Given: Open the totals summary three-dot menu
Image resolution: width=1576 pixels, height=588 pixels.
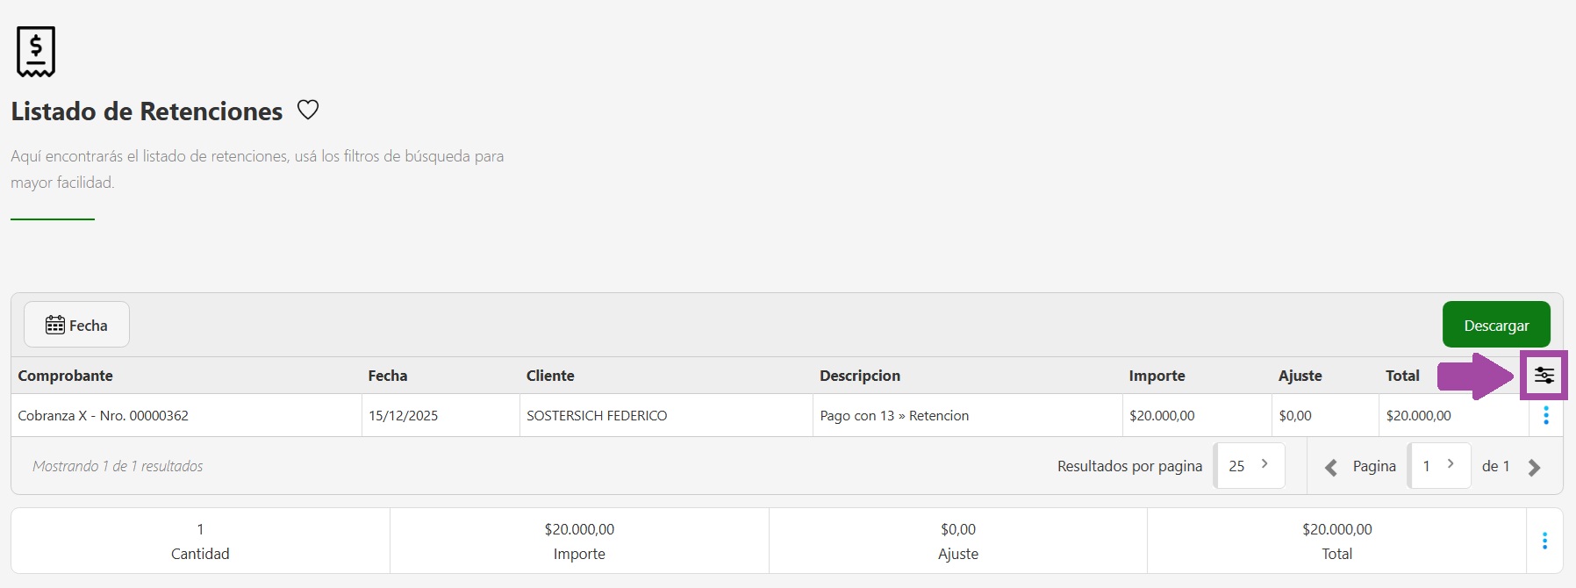Looking at the screenshot, I should click(1544, 541).
